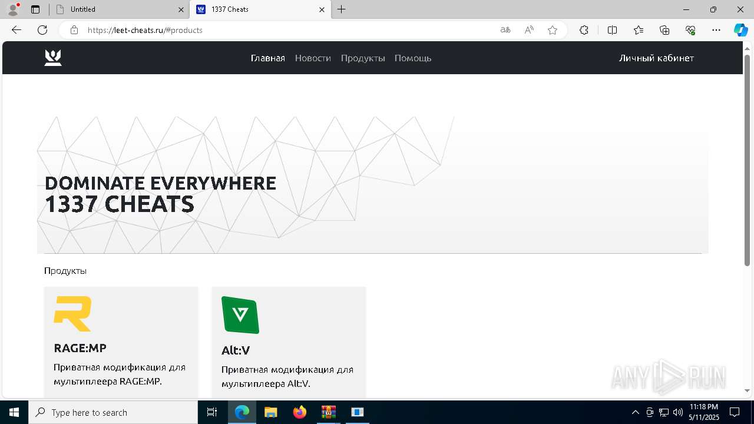Open volume control
754x424 pixels.
click(678, 412)
